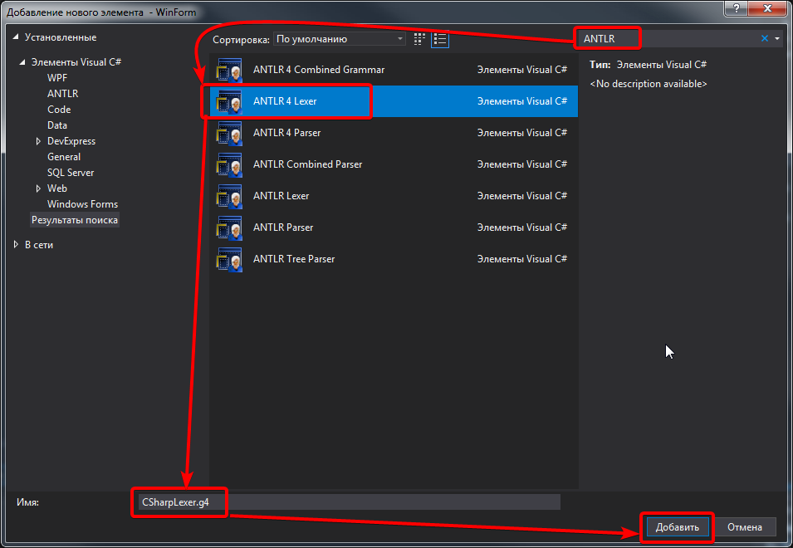Select the Windows Forms category
The height and width of the screenshot is (548, 793).
tap(82, 204)
